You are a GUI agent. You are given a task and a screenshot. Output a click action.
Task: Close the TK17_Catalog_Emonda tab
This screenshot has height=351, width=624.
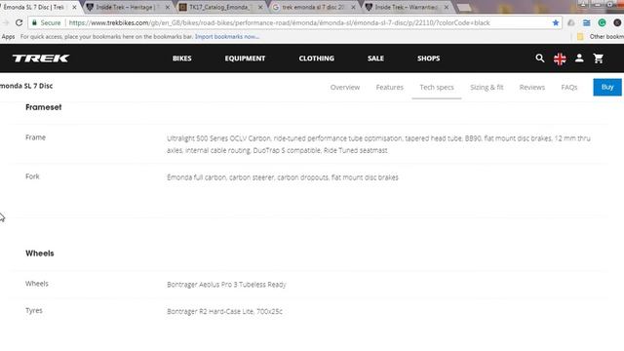coord(260,7)
